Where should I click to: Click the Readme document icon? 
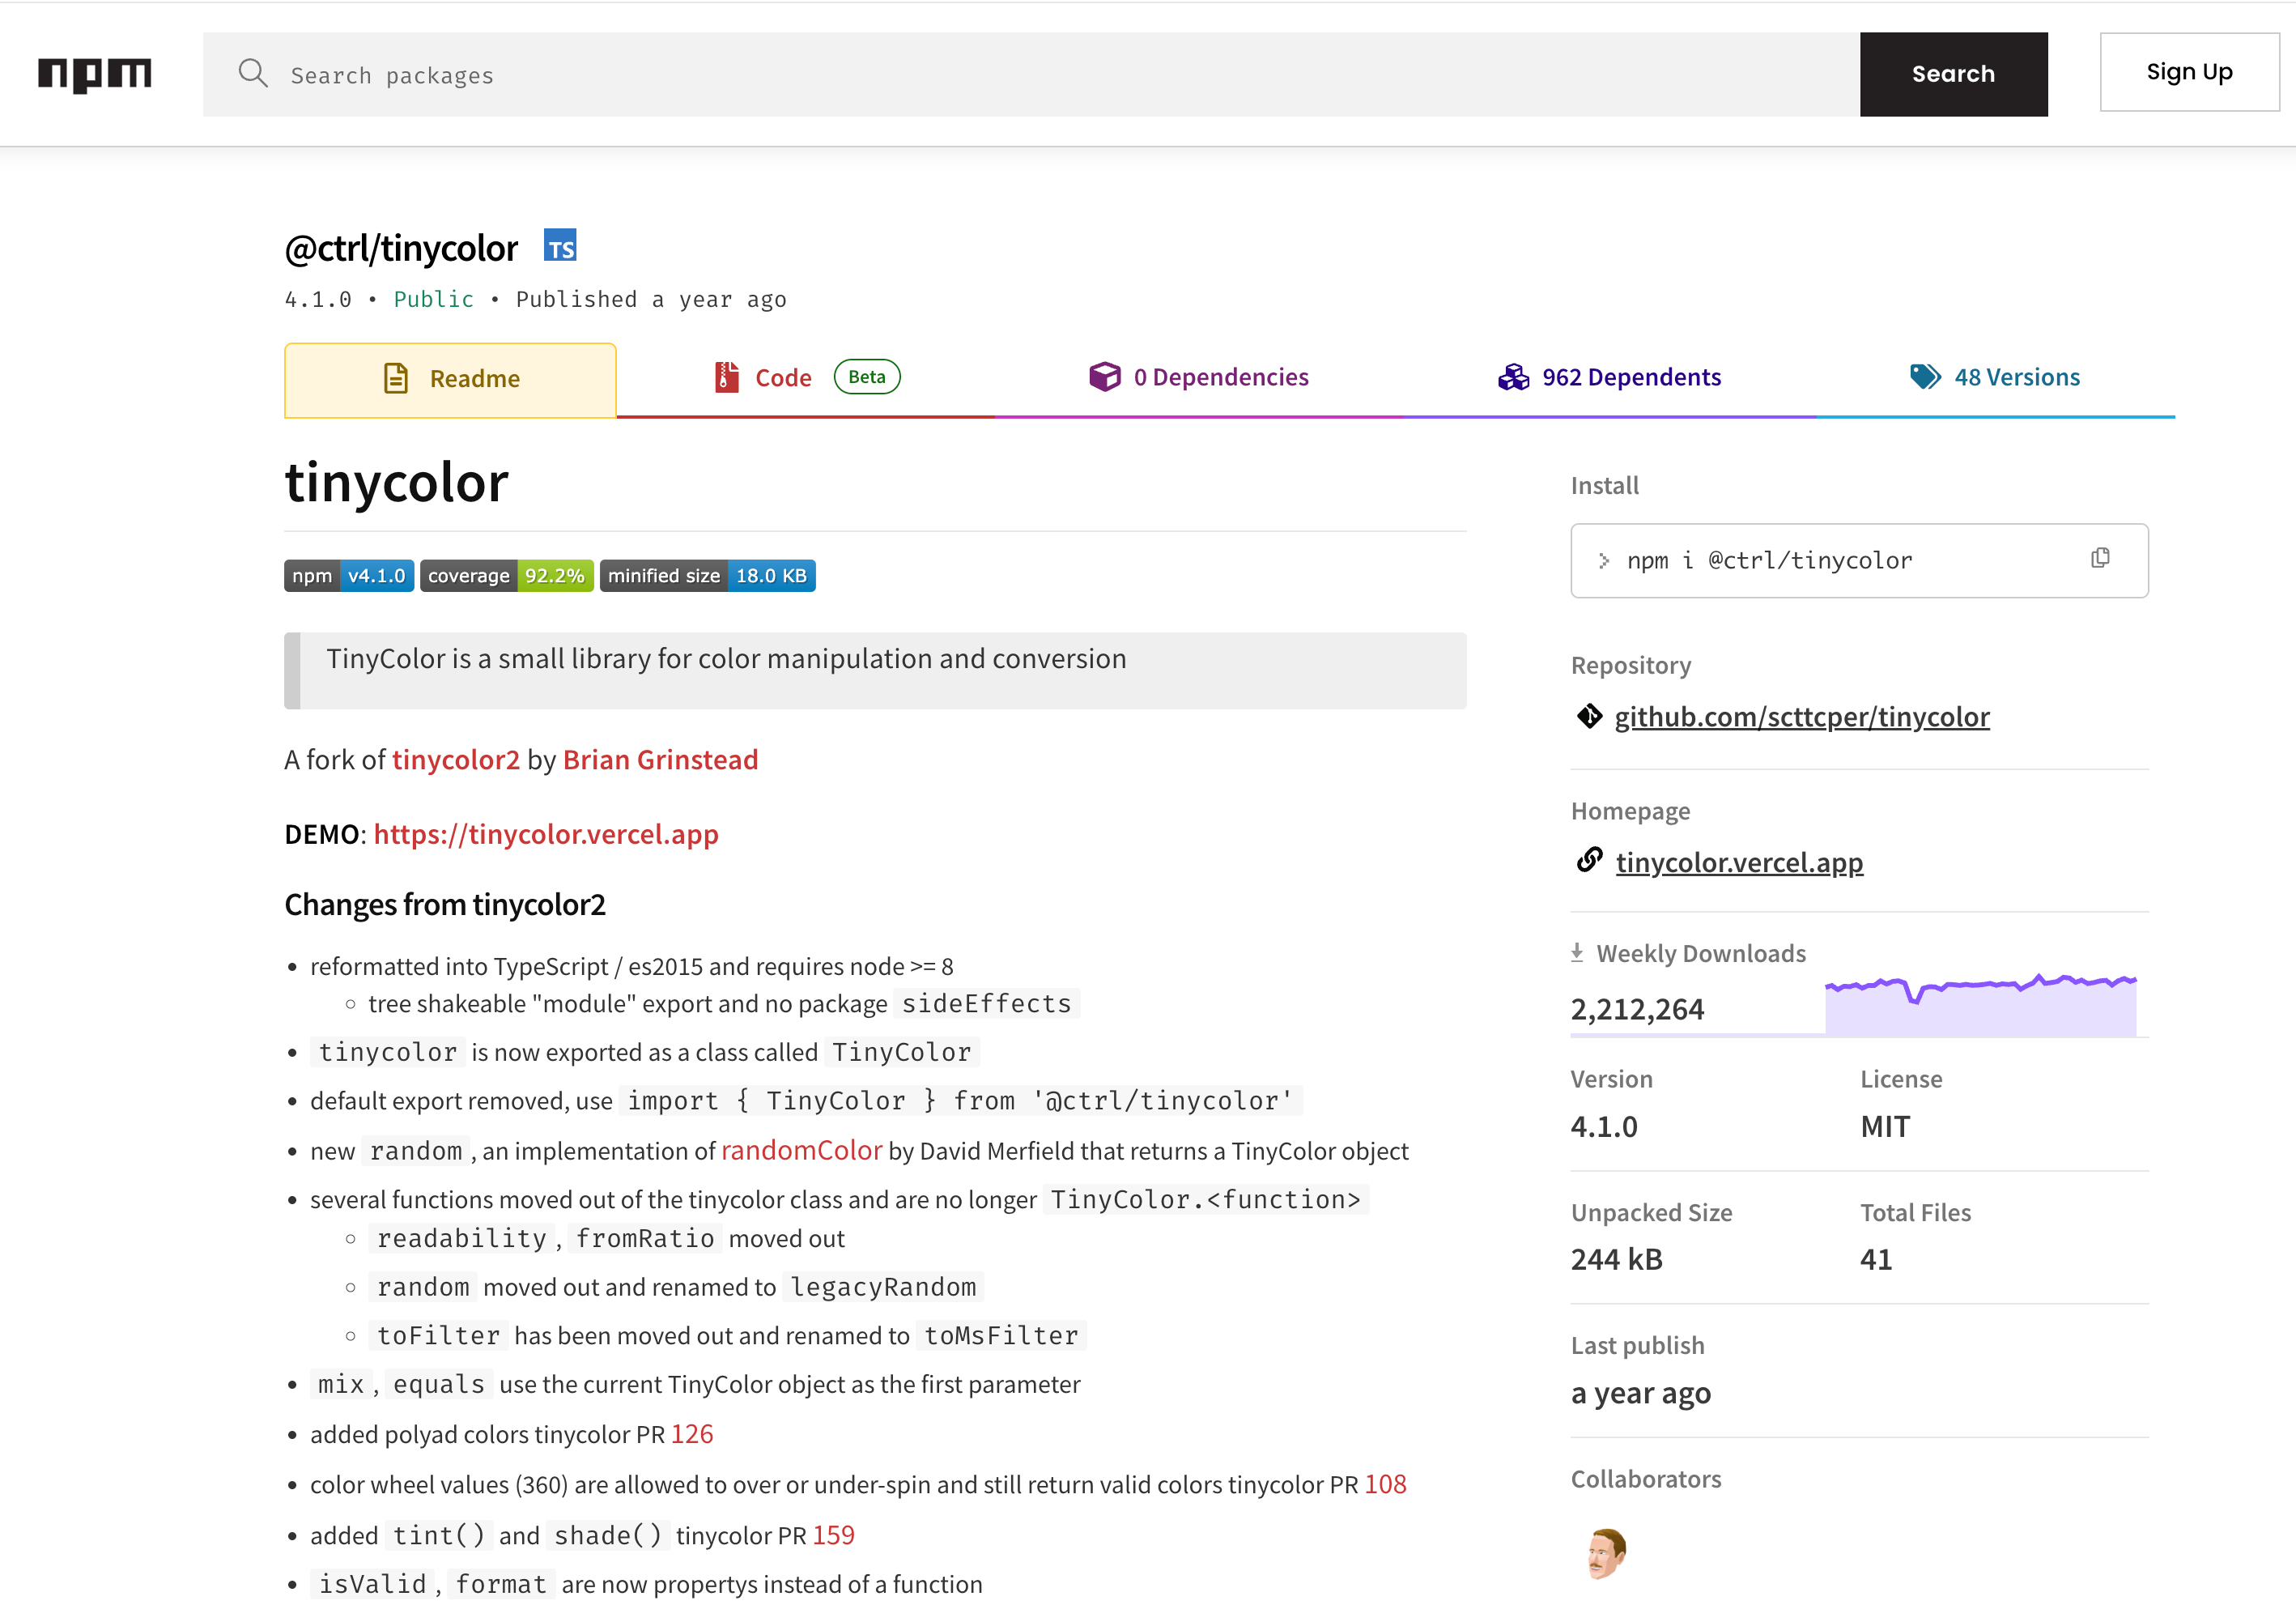396,378
